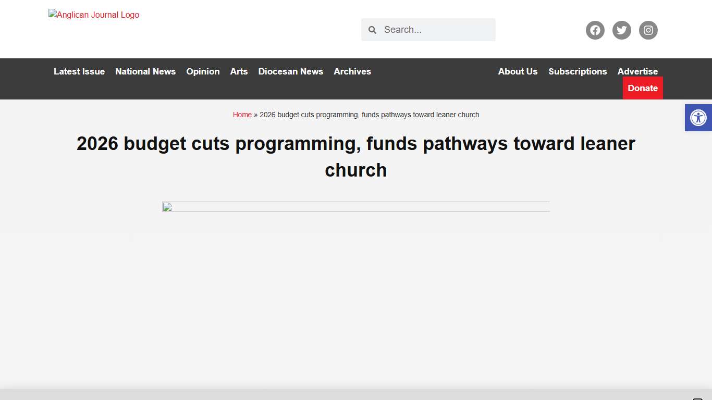Return to Home via breadcrumb link

[x=242, y=115]
